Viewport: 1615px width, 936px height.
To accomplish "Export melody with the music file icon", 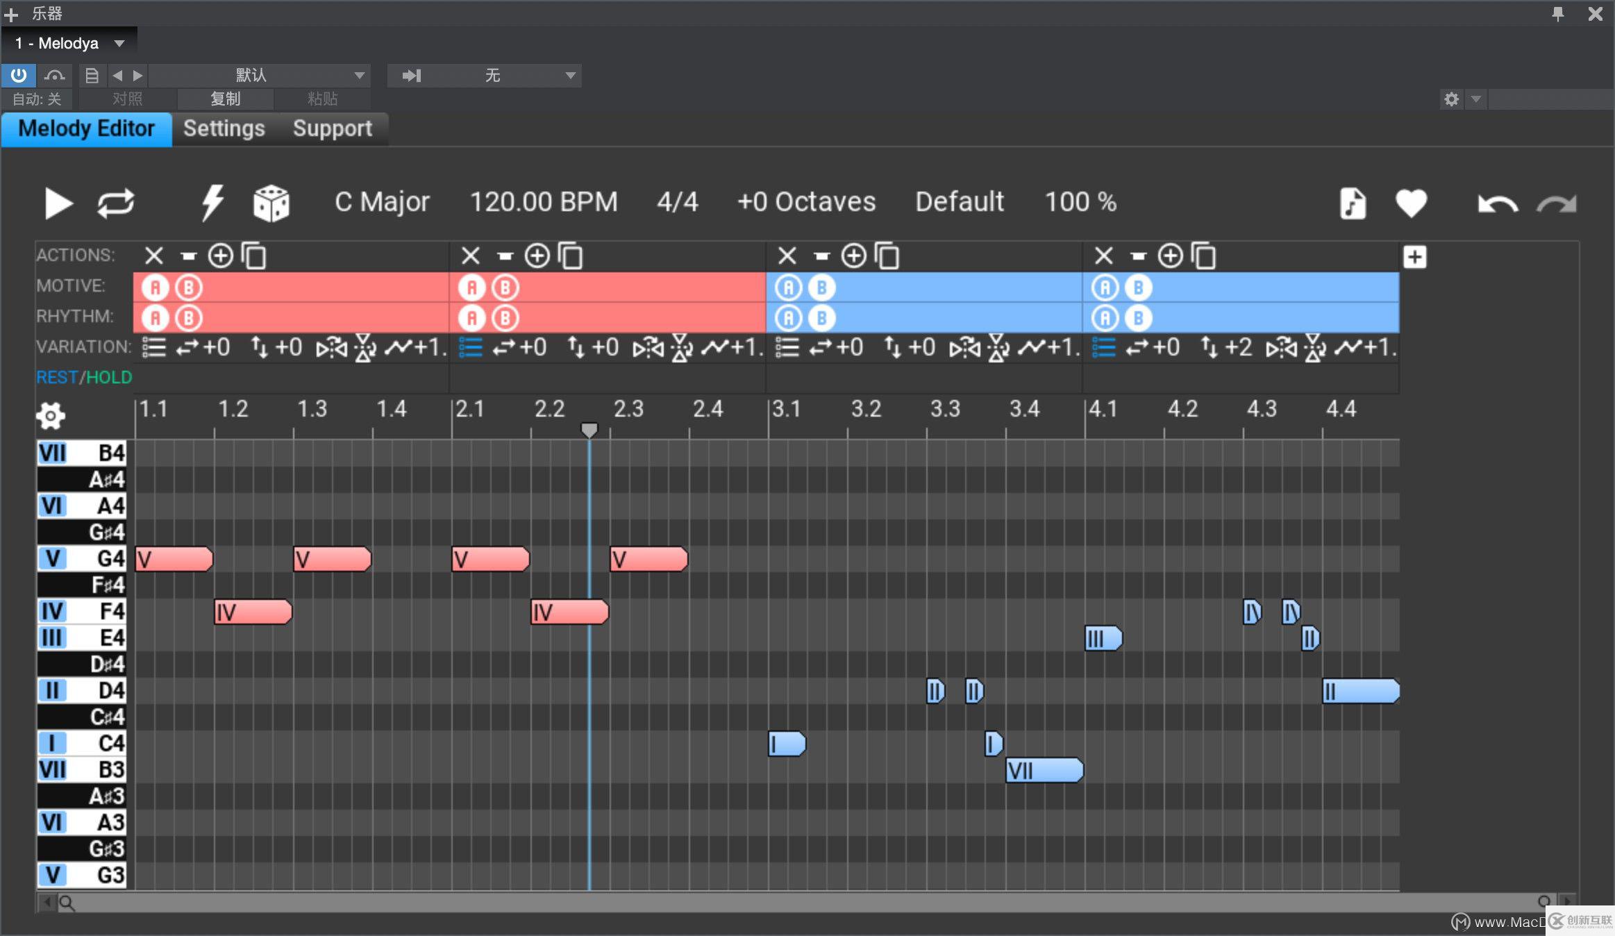I will (x=1352, y=203).
